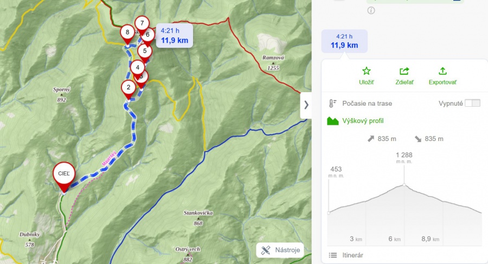Click the Uložiť star icon
Viewport: 488px width, 264px height.
coord(367,71)
